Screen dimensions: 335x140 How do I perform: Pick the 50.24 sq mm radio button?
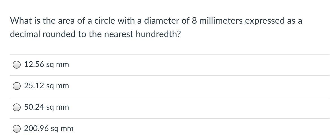[17, 107]
